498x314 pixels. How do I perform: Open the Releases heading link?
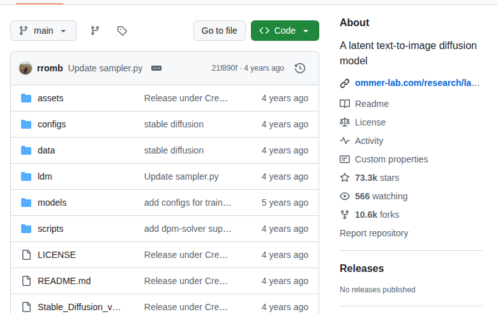(x=362, y=268)
